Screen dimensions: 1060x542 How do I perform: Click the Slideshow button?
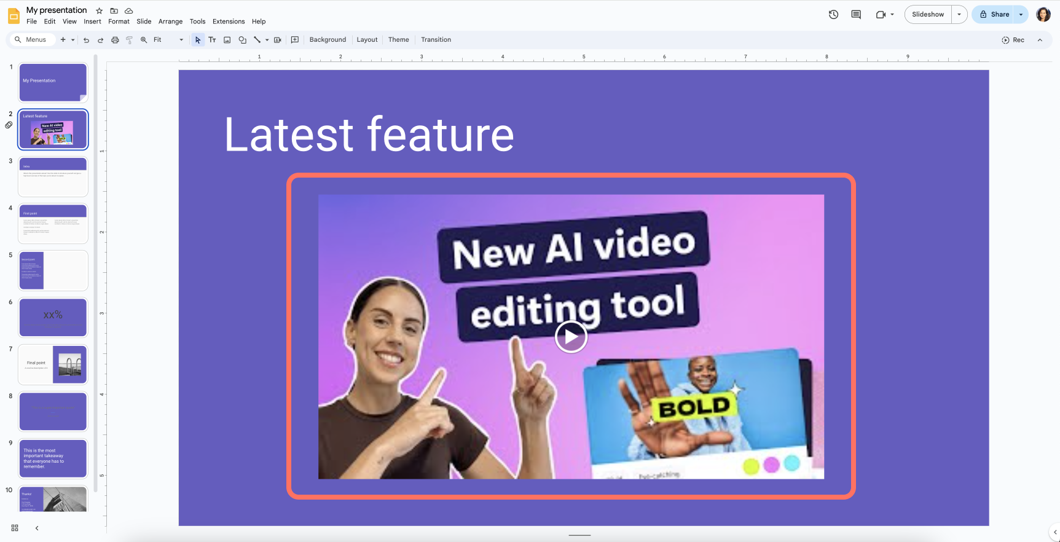[x=928, y=14]
